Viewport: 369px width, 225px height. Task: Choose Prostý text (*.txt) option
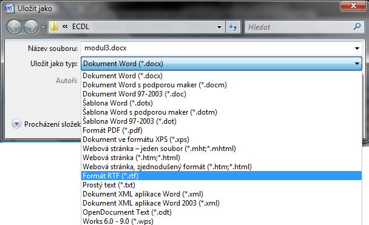(x=221, y=185)
